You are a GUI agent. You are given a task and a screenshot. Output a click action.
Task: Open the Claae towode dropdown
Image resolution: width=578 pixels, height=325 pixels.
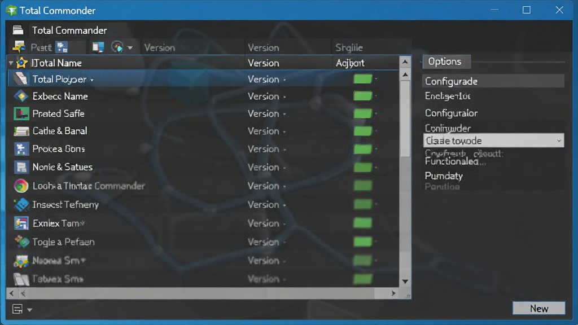pyautogui.click(x=493, y=140)
